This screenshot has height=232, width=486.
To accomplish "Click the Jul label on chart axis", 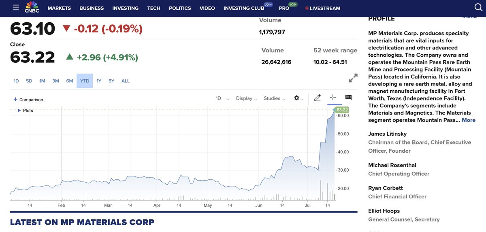I will (308, 205).
